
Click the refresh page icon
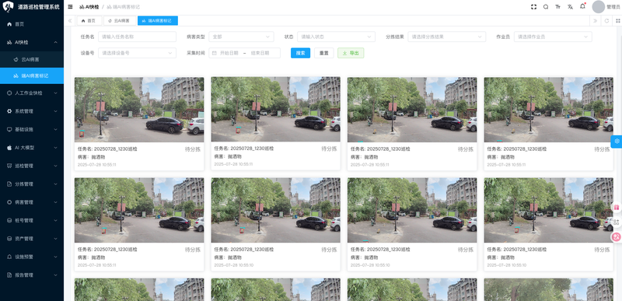(x=606, y=21)
